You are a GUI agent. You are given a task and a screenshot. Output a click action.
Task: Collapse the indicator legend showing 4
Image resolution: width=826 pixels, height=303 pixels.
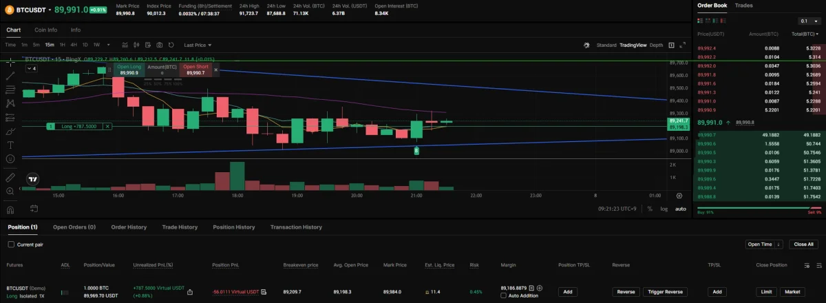tap(32, 69)
